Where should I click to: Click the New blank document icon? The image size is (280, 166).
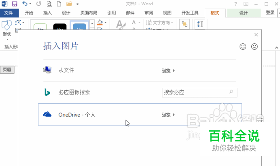[x=59, y=4]
